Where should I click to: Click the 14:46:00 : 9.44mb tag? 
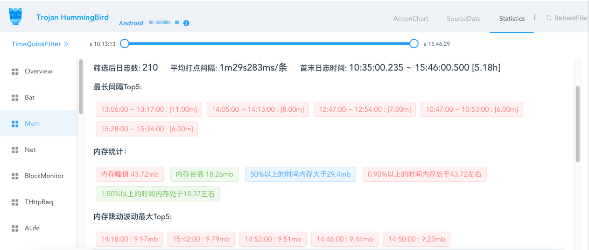coord(345,239)
